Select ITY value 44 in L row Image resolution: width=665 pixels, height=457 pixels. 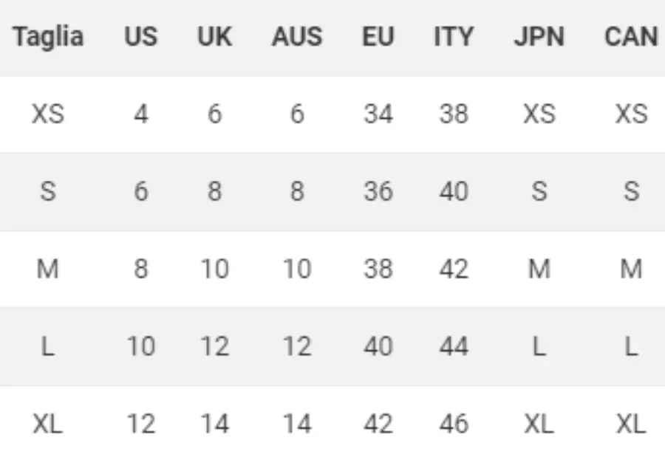pyautogui.click(x=454, y=346)
